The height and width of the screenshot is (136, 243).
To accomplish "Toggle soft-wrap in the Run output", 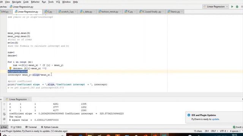I will tap(4, 114).
